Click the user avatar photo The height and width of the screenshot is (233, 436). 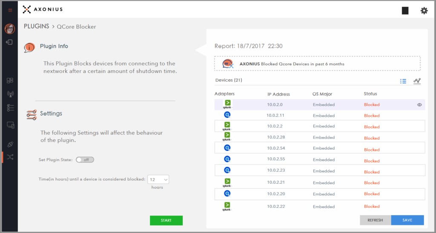tap(10, 29)
